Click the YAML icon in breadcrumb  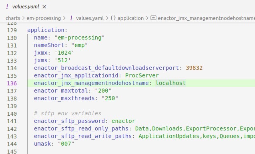click(71, 18)
